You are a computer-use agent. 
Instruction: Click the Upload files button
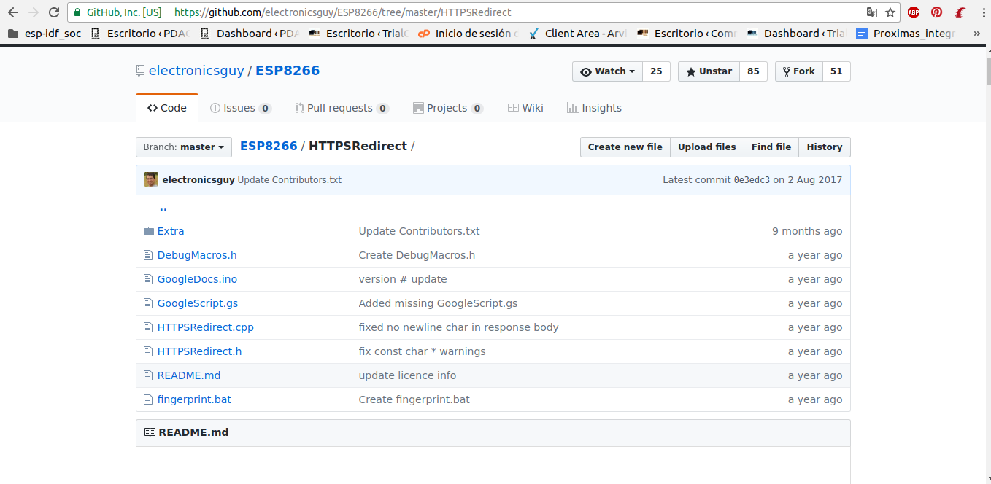[x=706, y=147]
